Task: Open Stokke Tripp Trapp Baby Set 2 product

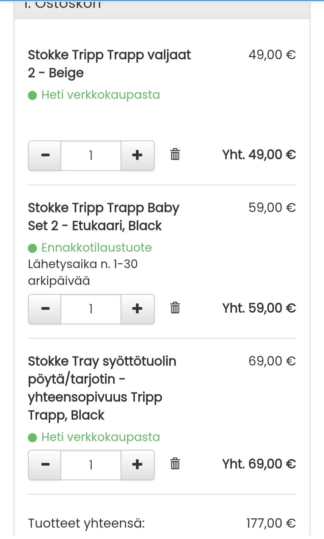Action: click(103, 217)
